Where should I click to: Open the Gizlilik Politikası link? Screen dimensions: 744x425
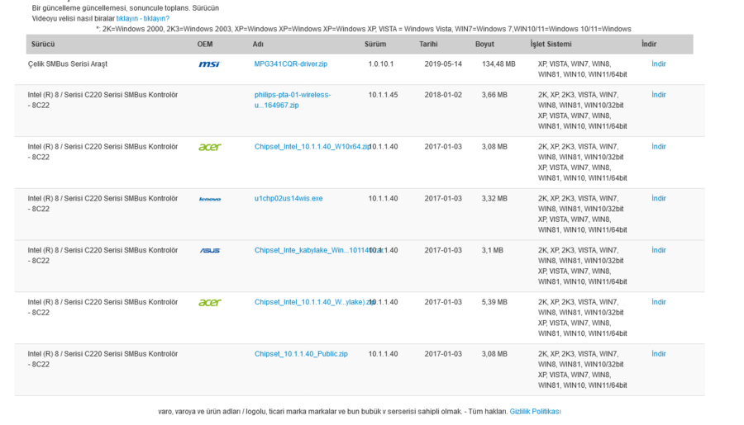535,412
